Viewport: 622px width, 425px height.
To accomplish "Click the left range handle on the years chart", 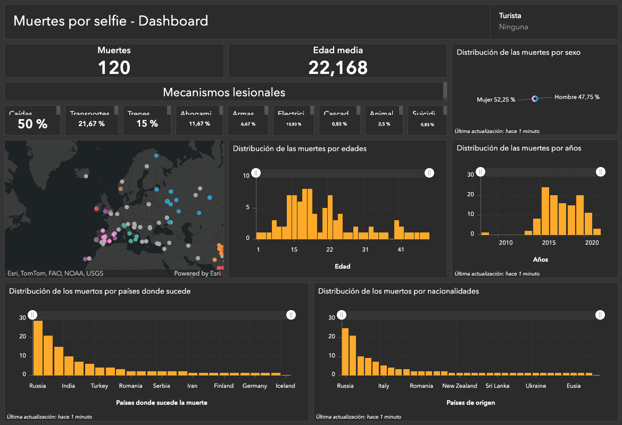I will click(480, 171).
